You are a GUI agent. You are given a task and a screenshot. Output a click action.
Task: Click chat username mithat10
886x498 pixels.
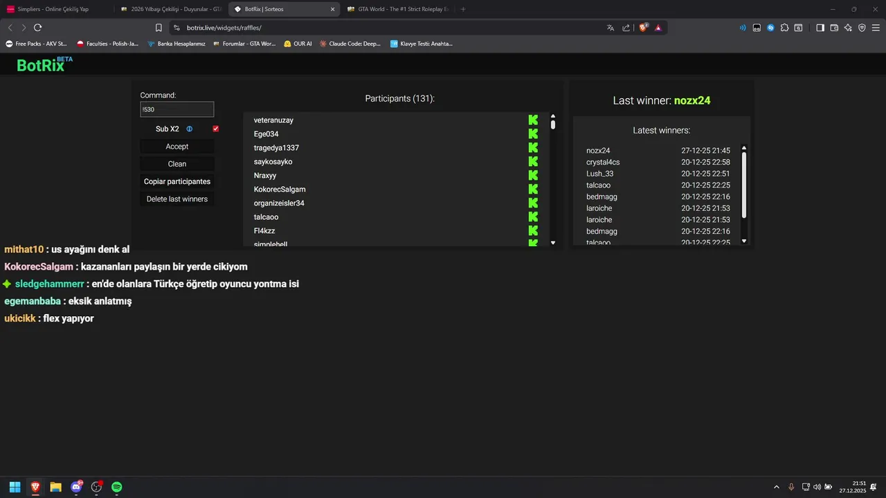pos(24,249)
